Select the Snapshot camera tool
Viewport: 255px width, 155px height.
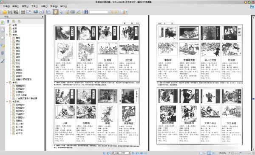pos(73,12)
